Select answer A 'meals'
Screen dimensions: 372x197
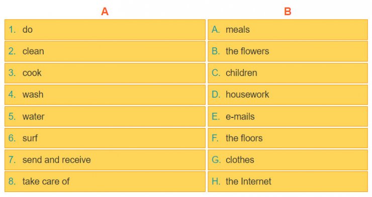pyautogui.click(x=288, y=30)
